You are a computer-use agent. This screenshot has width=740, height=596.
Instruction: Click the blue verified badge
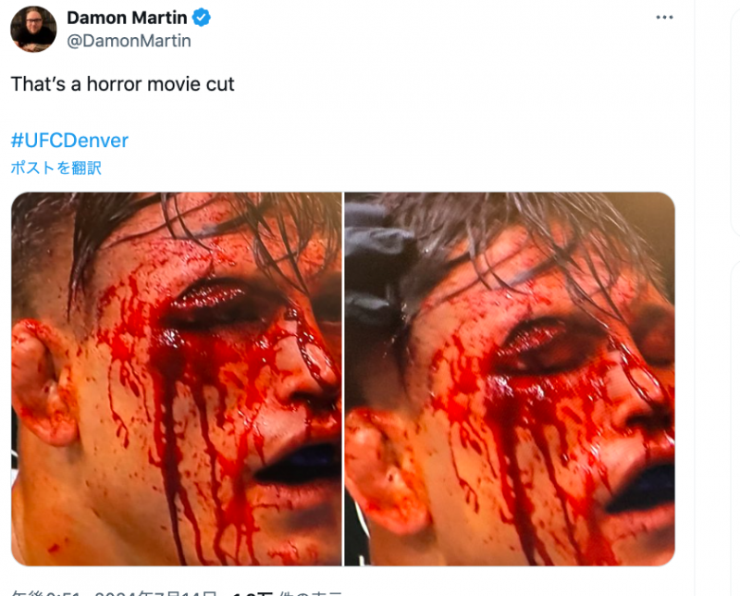[200, 18]
